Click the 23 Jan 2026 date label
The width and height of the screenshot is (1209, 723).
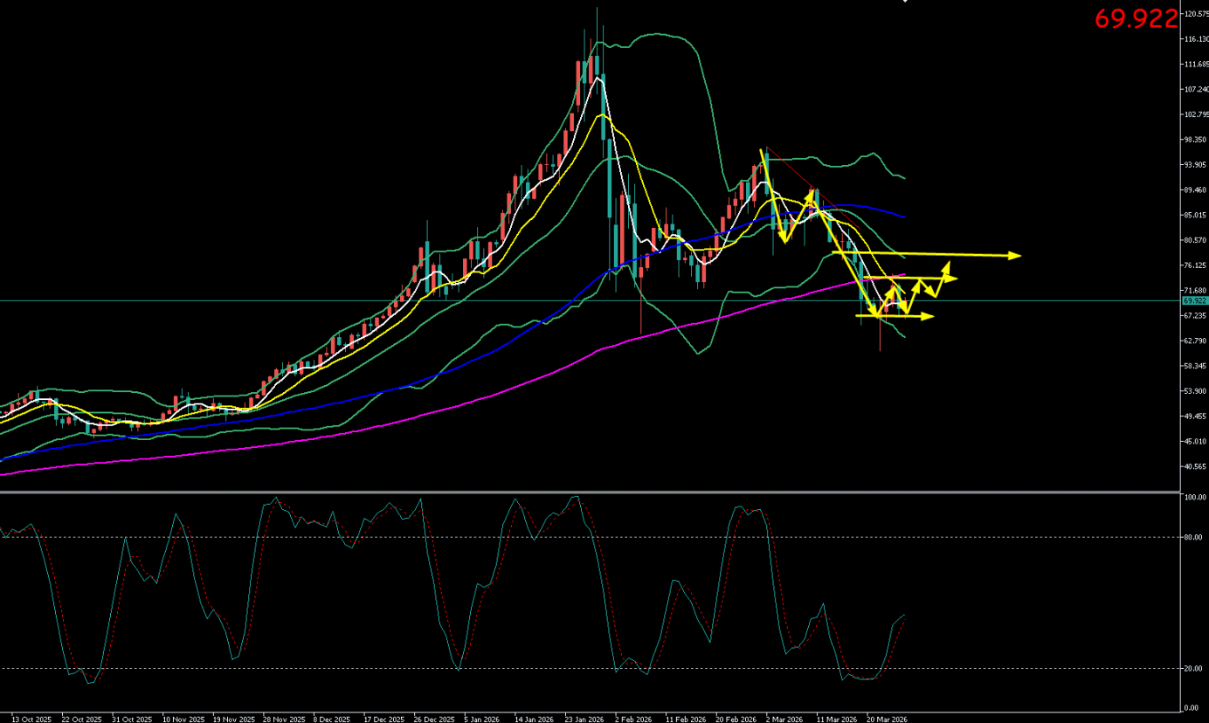[x=584, y=720]
